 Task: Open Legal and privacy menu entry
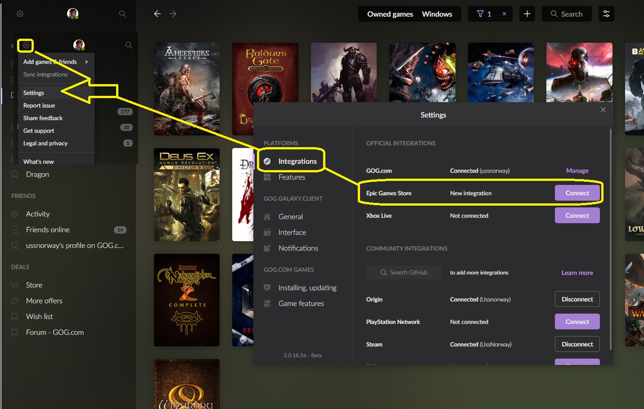click(x=45, y=144)
